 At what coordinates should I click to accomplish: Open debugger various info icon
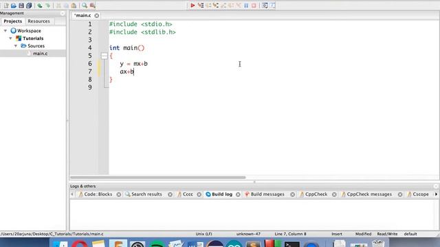pos(272,5)
